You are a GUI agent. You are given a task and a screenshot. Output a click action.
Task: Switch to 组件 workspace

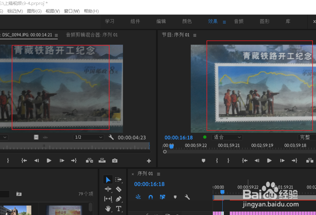(135, 21)
